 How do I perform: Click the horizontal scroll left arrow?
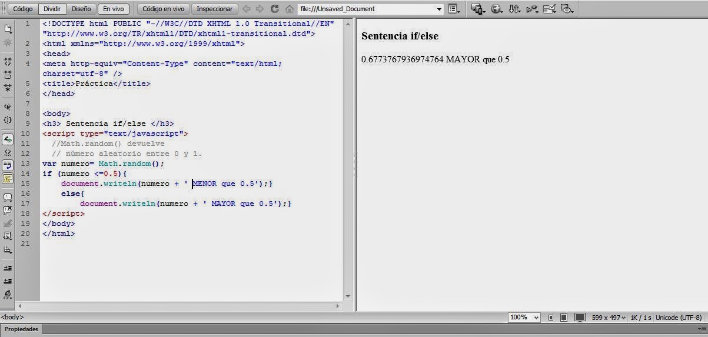click(x=21, y=306)
